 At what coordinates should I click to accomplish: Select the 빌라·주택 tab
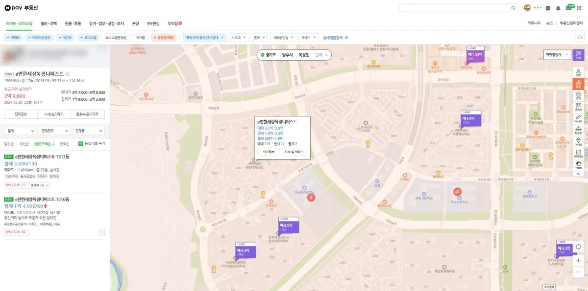click(49, 23)
